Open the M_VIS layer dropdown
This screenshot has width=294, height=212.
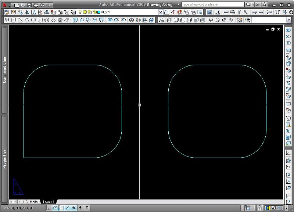161,12
